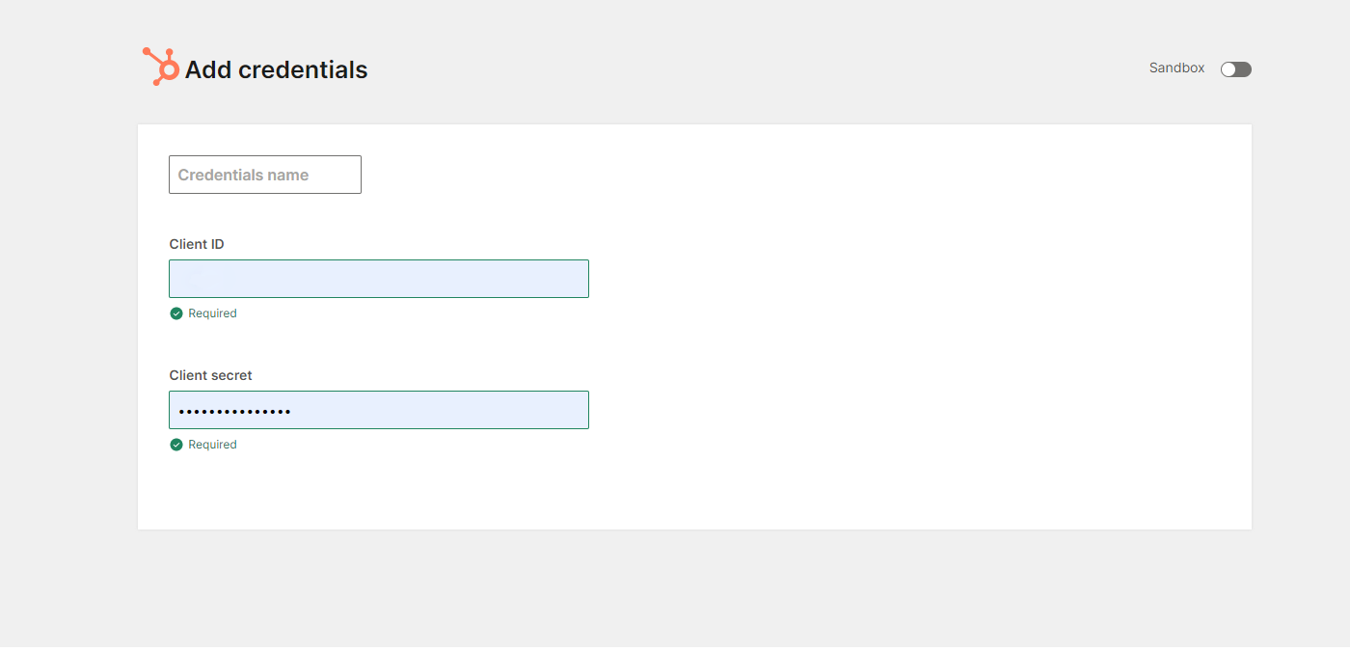This screenshot has width=1350, height=652.
Task: Click the white knob of the Sandbox switch
Action: pos(1228,69)
